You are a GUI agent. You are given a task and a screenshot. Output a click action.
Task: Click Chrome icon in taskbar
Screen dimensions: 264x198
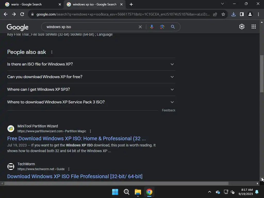coord(149,192)
